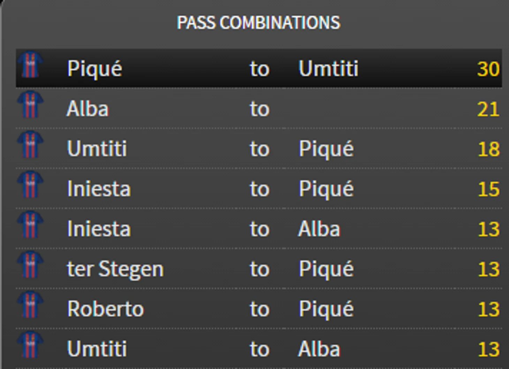509x369 pixels.
Task: Click the pass count 18
Action: tap(488, 149)
